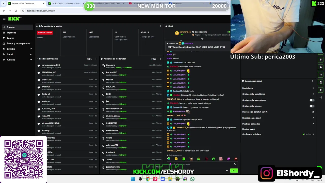The image size is (325, 183).
Task: Select the red emote at end of emote bar
Action: coord(236,159)
